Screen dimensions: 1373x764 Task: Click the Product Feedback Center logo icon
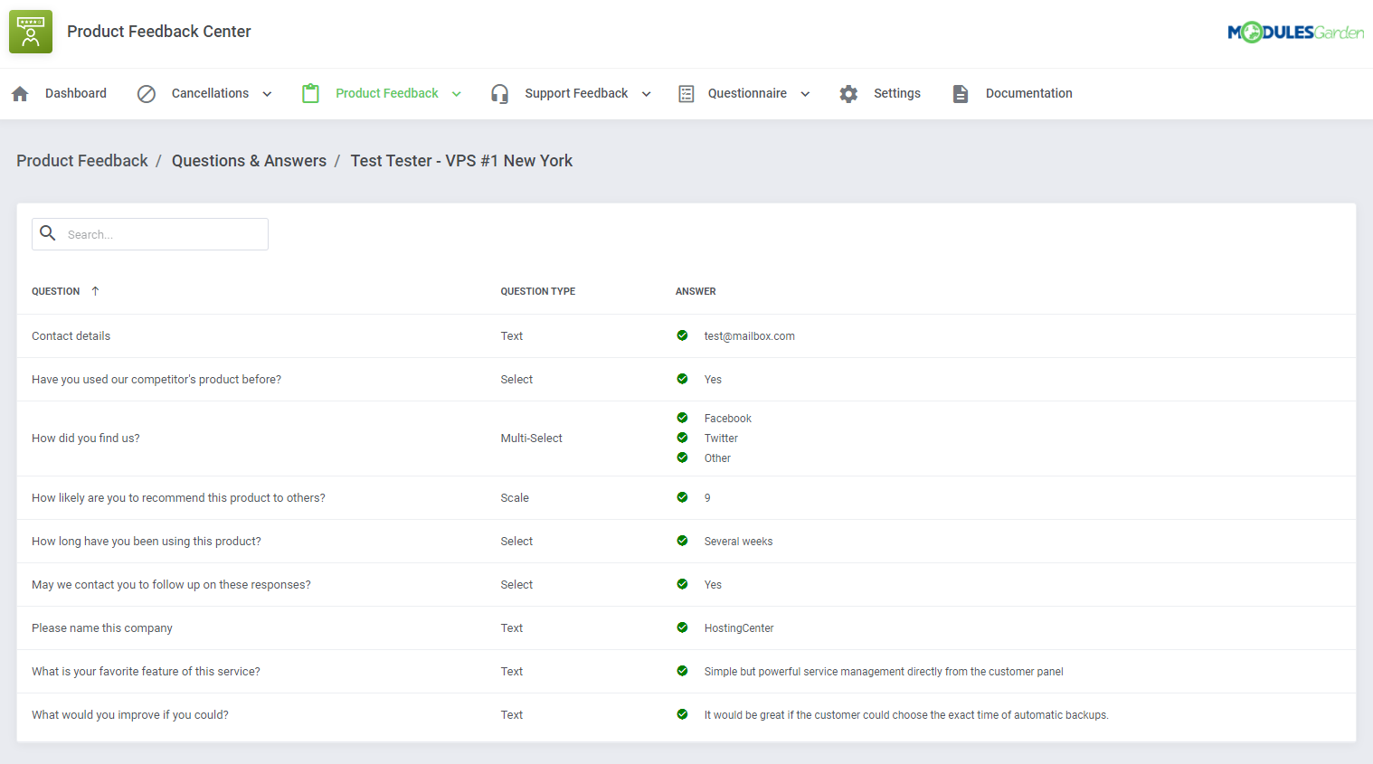click(x=30, y=31)
